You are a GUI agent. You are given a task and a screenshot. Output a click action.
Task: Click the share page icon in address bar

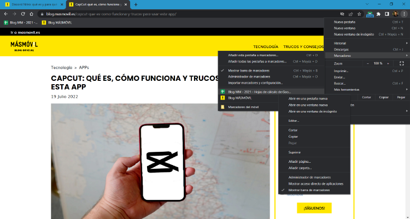(350, 14)
